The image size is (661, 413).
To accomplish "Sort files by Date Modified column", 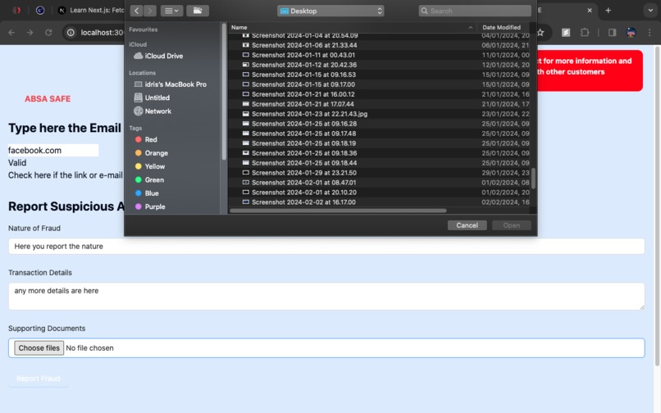I will [x=503, y=27].
